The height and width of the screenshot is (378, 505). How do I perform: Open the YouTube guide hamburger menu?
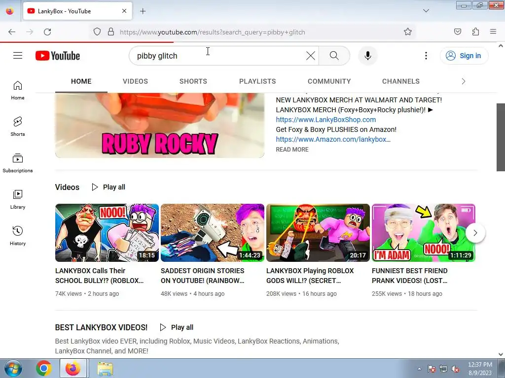coord(18,56)
